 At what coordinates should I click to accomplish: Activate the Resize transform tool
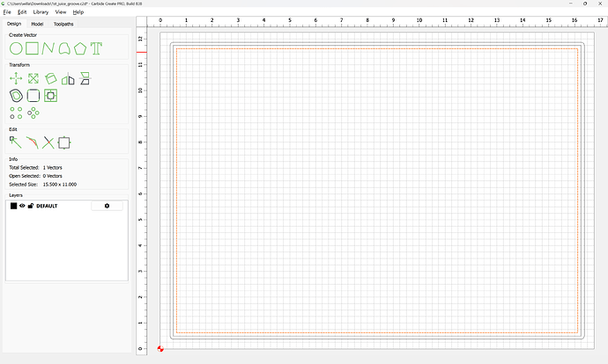point(33,78)
